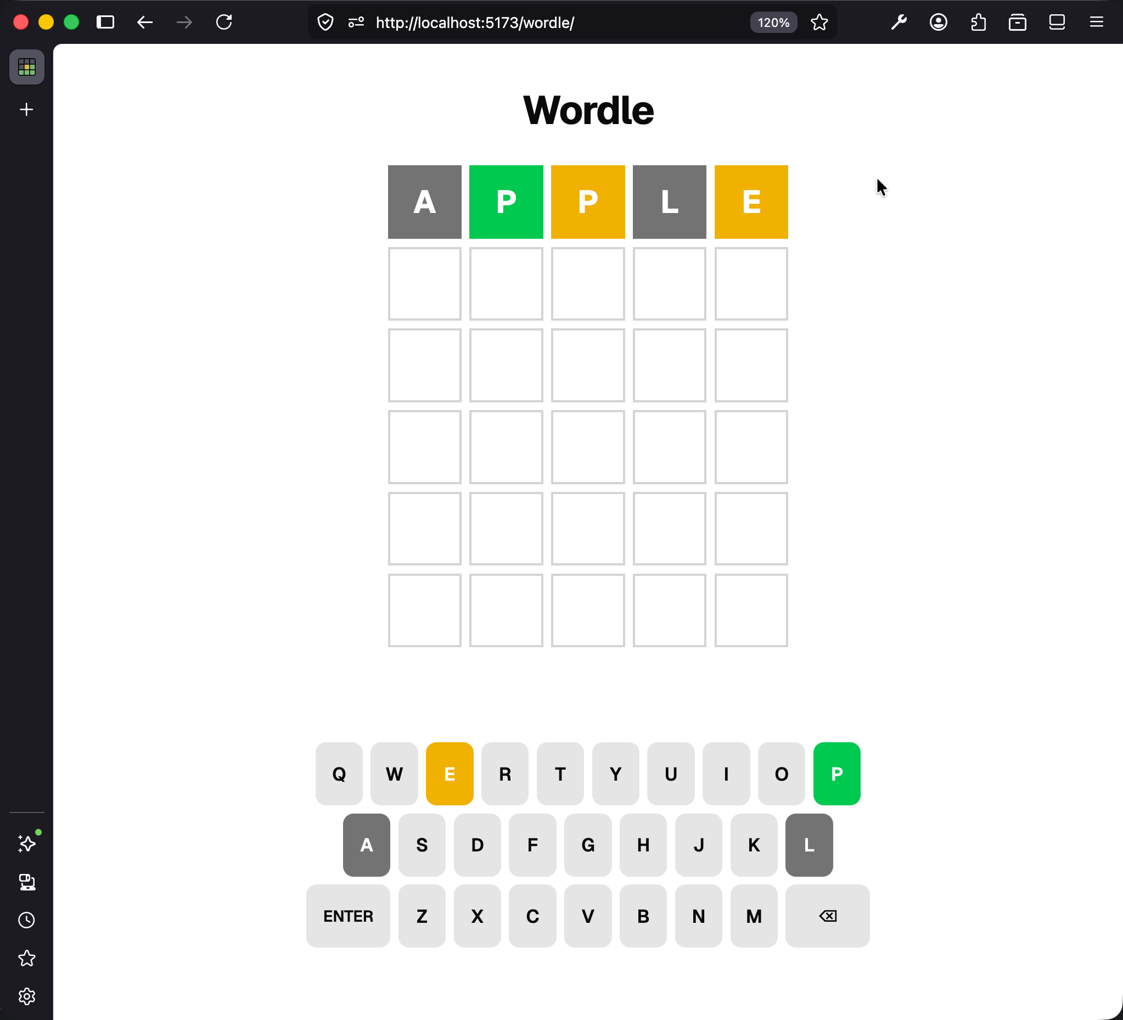The width and height of the screenshot is (1123, 1020).
Task: Click the AI sparkle icon in the sidebar
Action: [x=27, y=843]
